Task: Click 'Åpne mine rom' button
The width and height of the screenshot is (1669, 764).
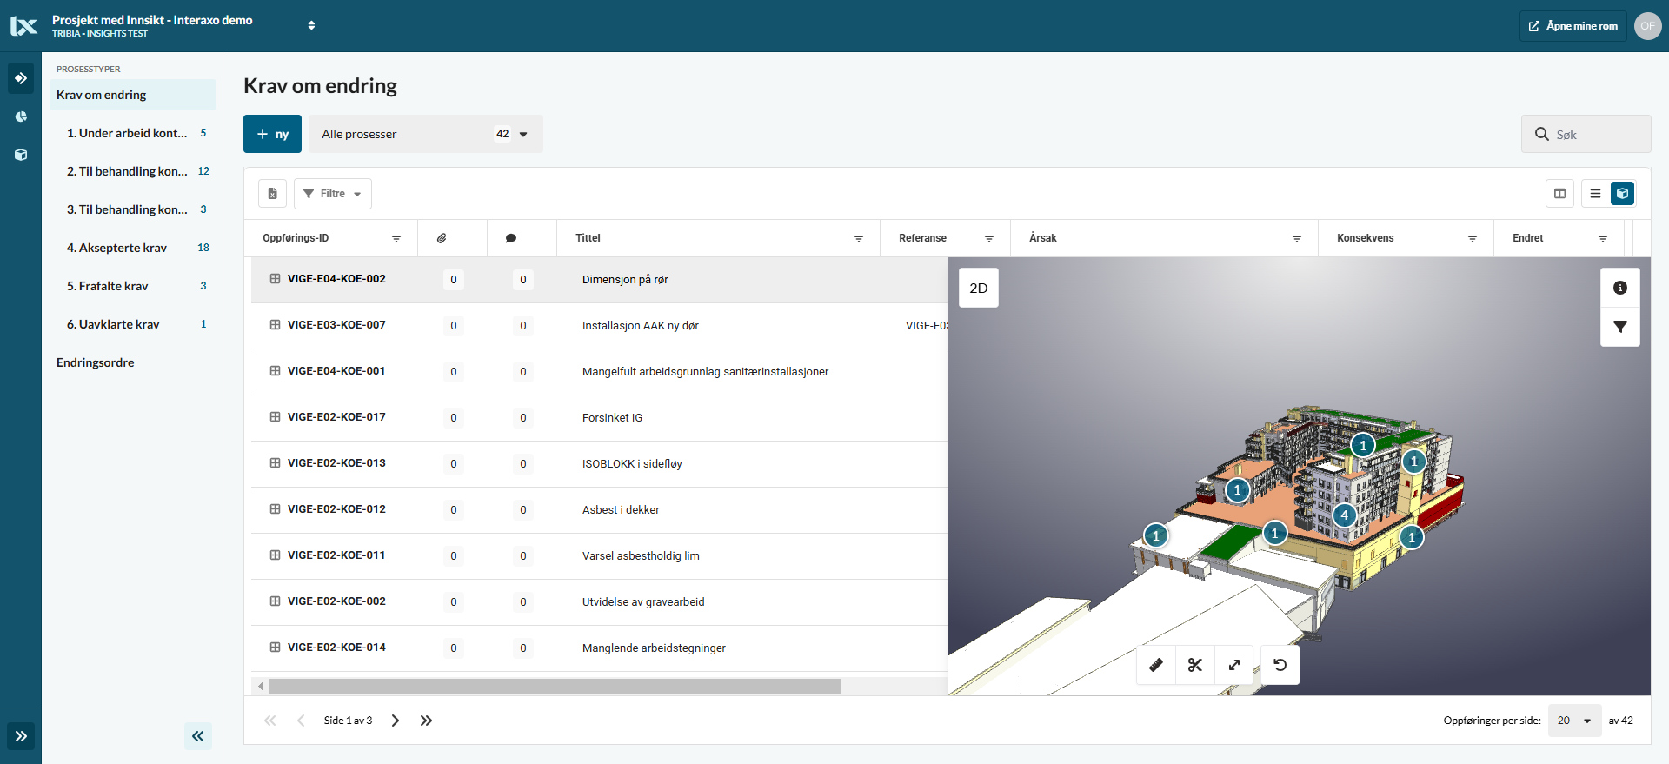Action: pos(1573,26)
